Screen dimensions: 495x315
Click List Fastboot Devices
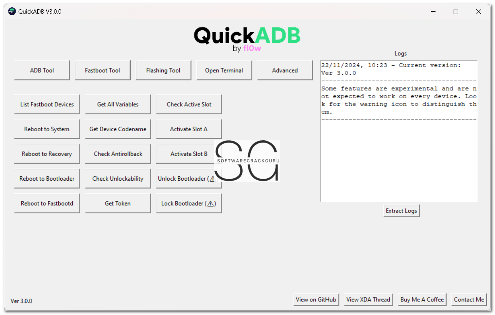point(47,104)
